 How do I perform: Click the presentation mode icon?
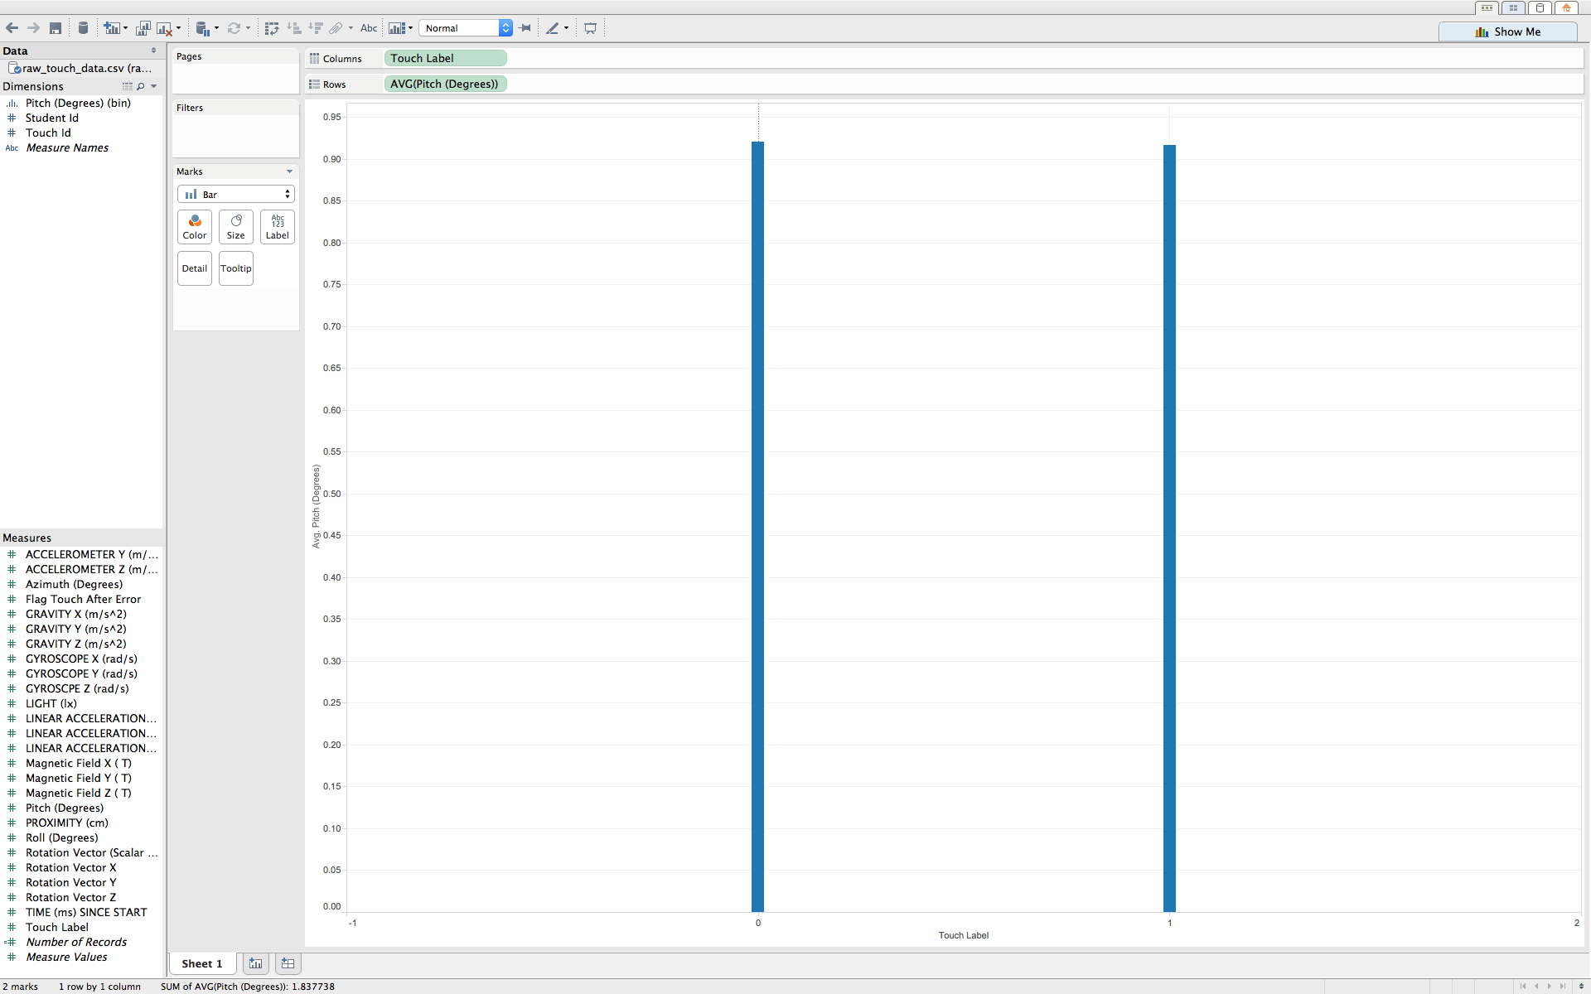point(590,28)
